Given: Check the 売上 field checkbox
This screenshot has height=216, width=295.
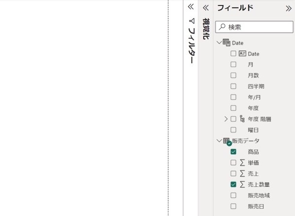Looking at the screenshot, I should [x=233, y=174].
